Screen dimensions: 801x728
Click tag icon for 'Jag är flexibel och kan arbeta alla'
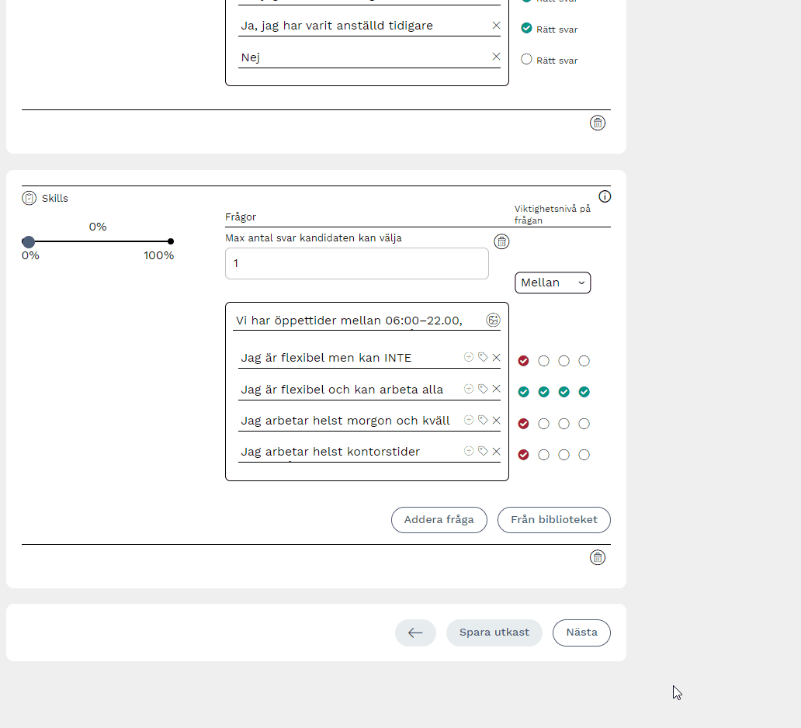(x=483, y=389)
